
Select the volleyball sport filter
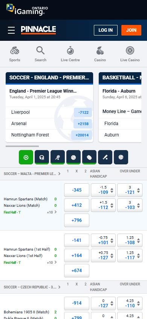[121, 157]
